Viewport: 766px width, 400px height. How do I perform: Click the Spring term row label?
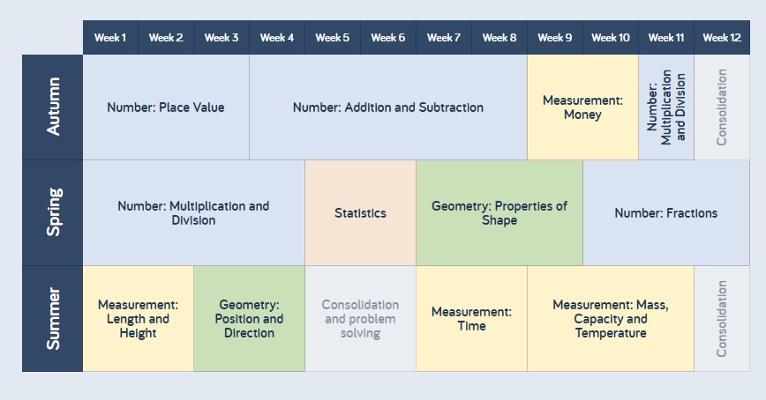click(x=53, y=212)
